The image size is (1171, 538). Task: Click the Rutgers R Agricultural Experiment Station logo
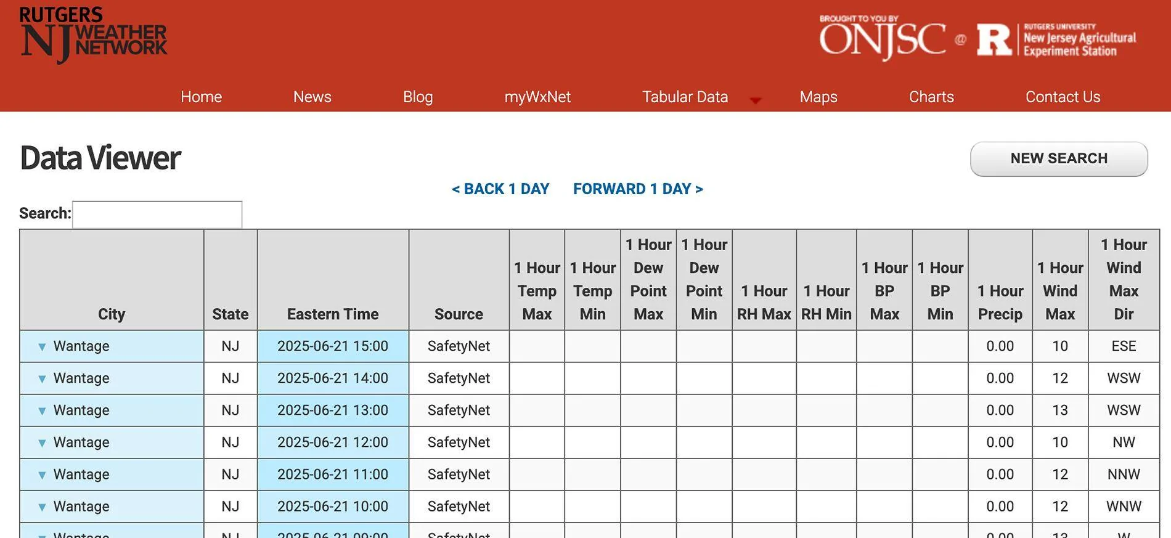pos(1056,40)
